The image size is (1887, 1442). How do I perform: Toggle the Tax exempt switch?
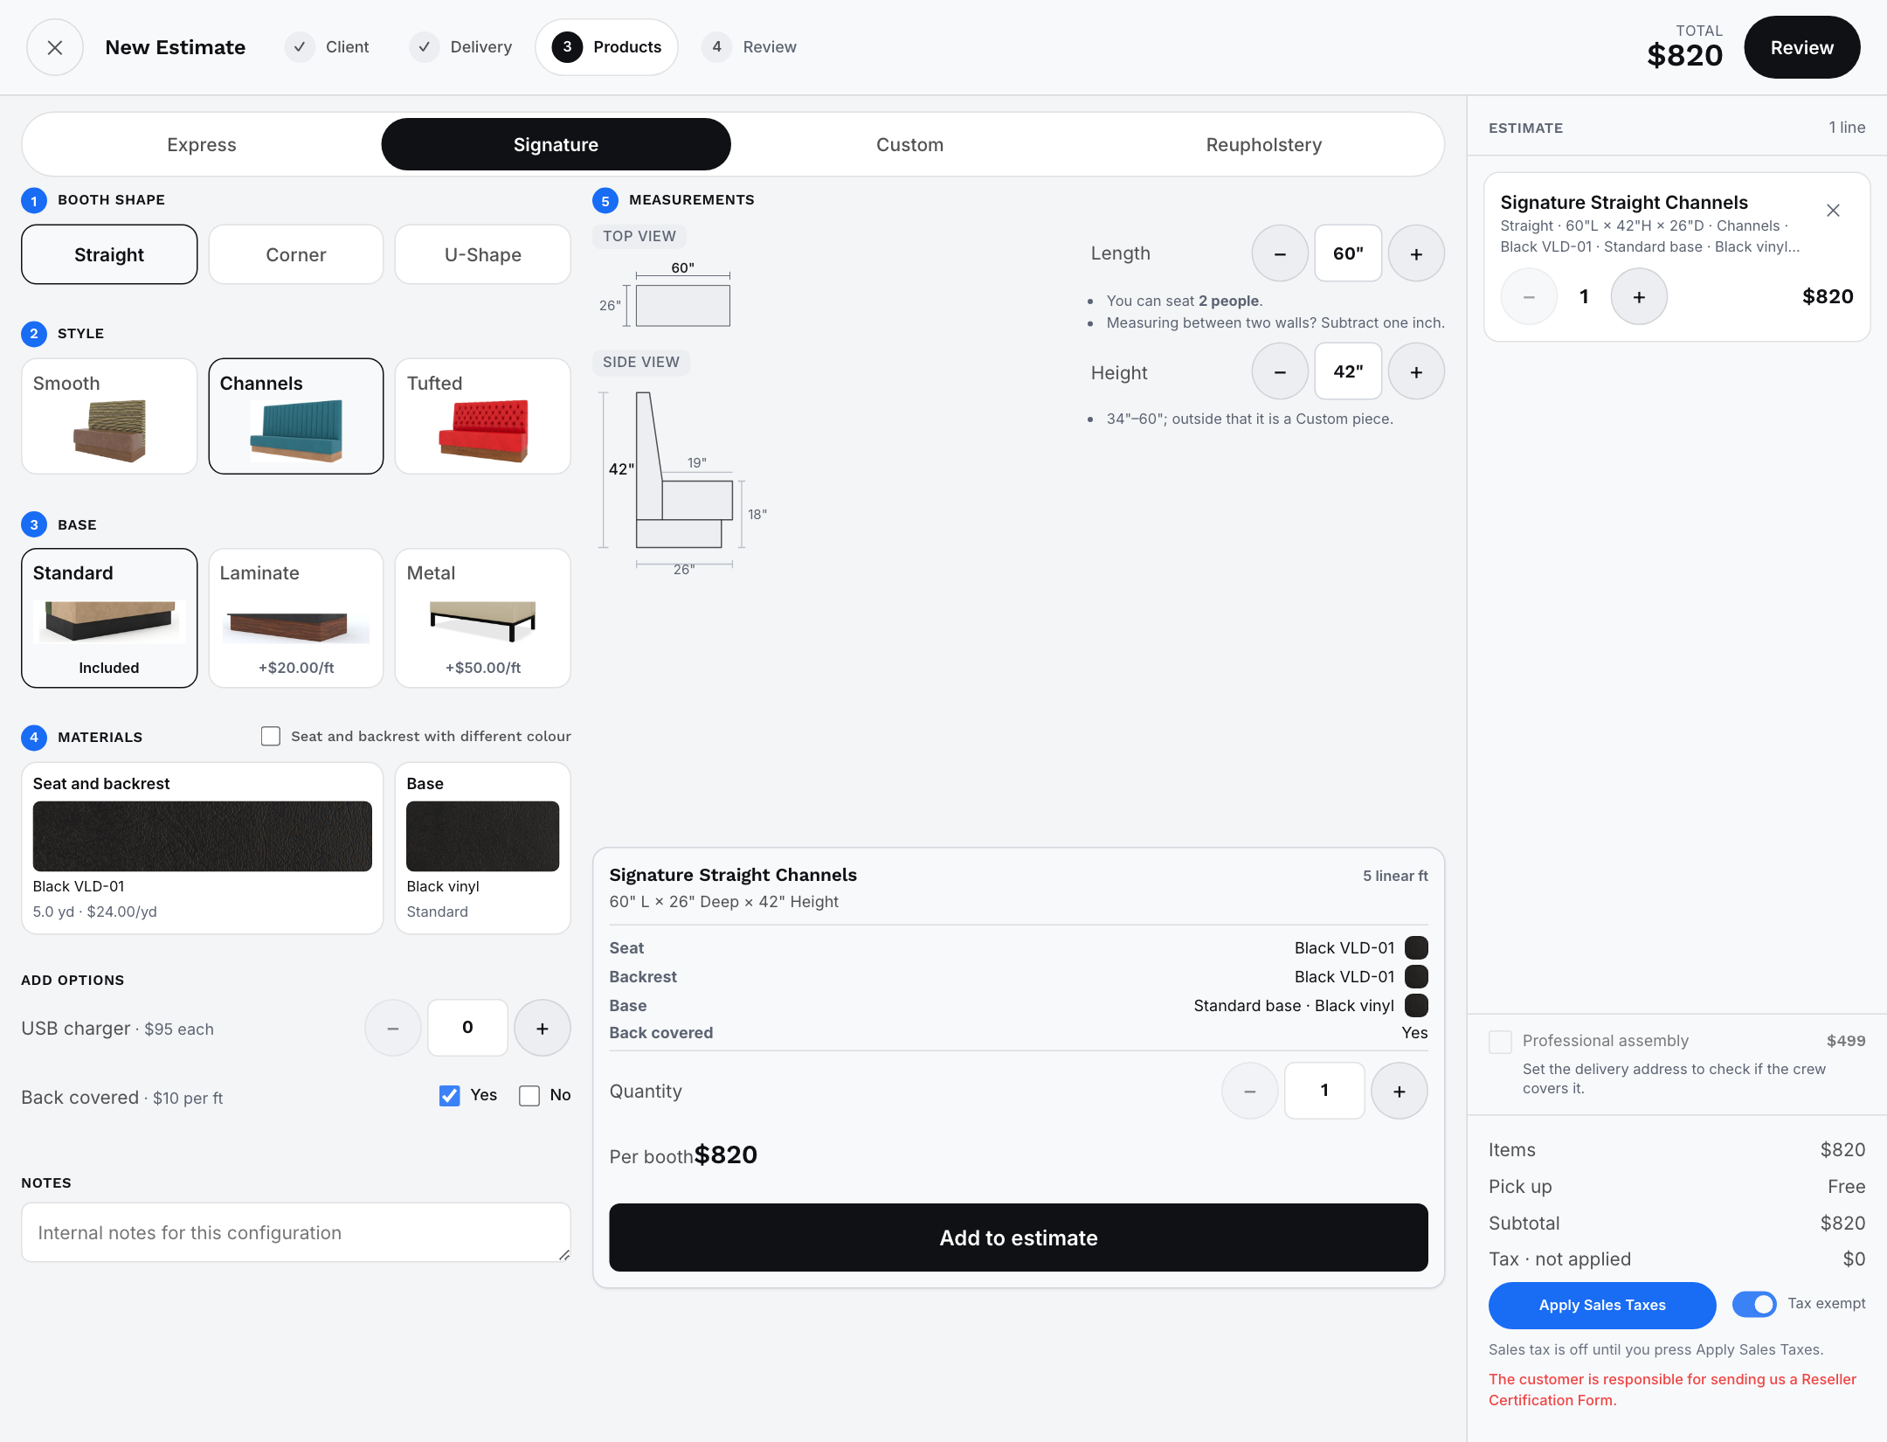pyautogui.click(x=1754, y=1304)
